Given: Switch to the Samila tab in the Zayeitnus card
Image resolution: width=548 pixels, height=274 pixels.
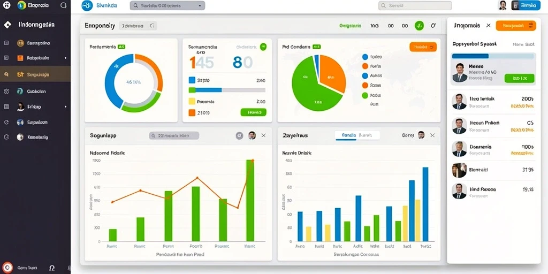Looking at the screenshot, I should pyautogui.click(x=348, y=135).
